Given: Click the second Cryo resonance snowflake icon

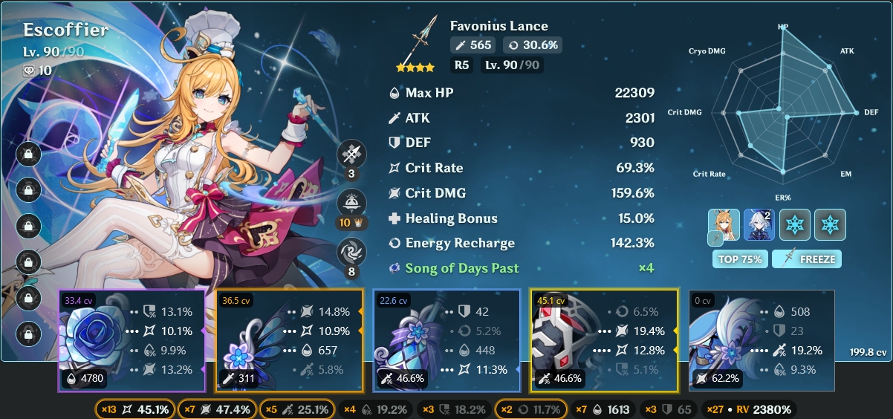Looking at the screenshot, I should point(830,225).
